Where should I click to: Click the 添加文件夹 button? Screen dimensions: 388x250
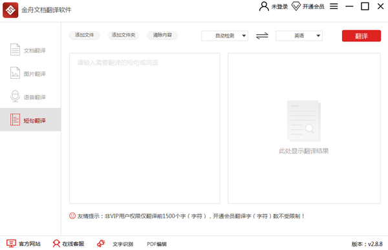tap(124, 35)
